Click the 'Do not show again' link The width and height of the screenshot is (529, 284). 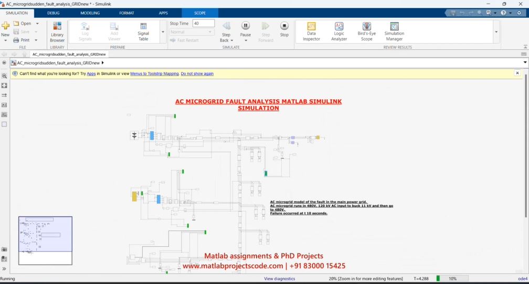click(x=197, y=73)
